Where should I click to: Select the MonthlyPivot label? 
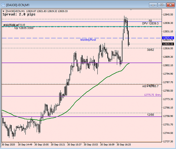click(x=88, y=40)
